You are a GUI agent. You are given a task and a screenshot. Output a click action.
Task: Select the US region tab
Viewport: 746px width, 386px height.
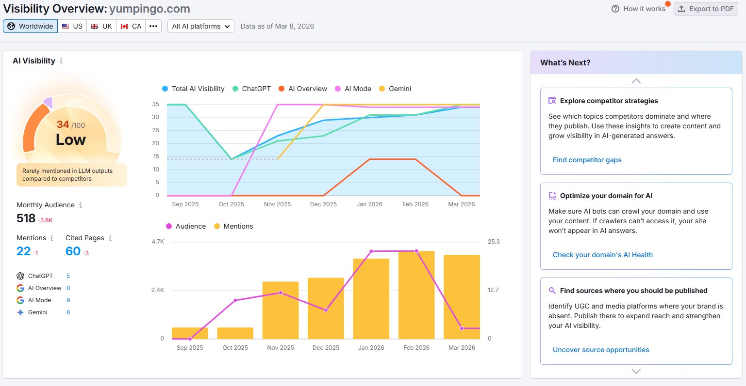point(72,26)
